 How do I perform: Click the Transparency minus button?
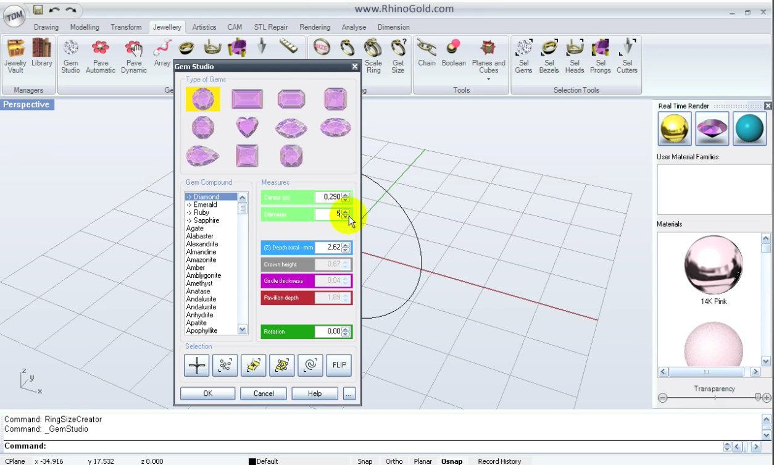click(662, 398)
